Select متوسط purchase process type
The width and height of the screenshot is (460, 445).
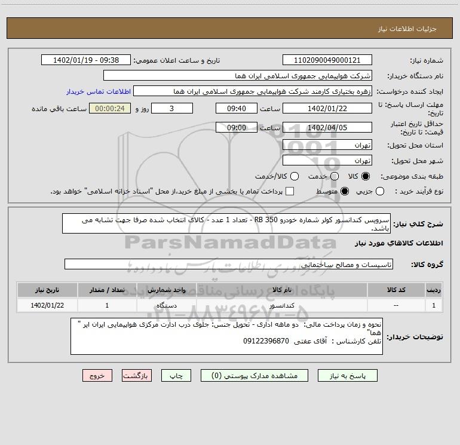[345, 191]
